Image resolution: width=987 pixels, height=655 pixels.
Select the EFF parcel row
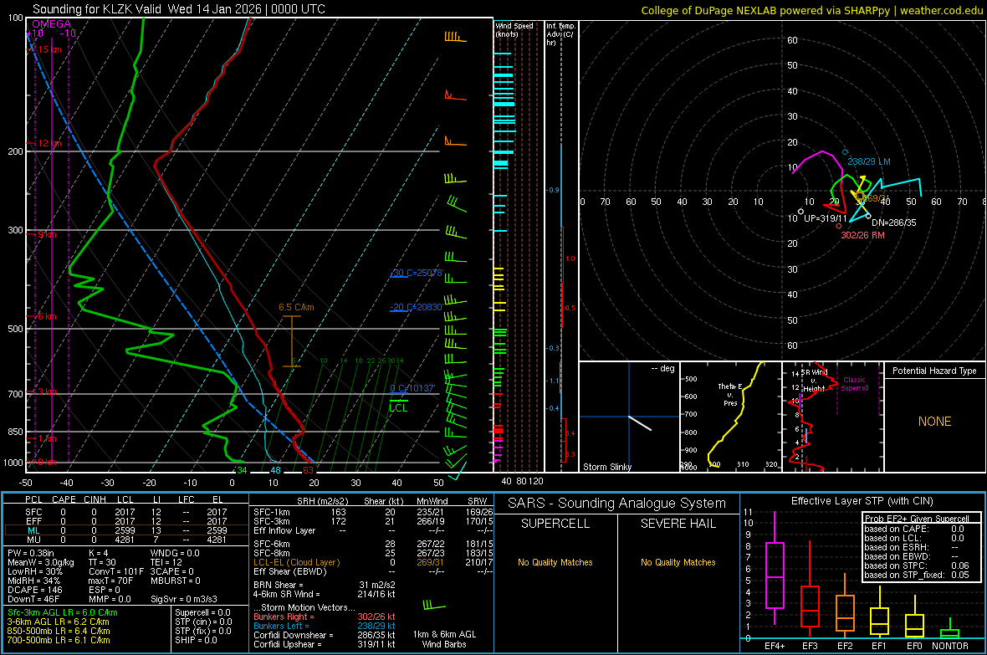coord(126,521)
